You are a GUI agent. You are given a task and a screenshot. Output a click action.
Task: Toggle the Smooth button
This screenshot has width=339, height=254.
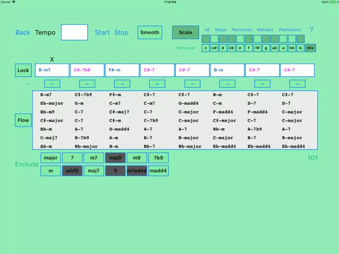coord(150,32)
